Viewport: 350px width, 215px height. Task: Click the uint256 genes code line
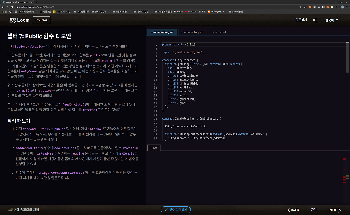pyautogui.click(x=177, y=103)
